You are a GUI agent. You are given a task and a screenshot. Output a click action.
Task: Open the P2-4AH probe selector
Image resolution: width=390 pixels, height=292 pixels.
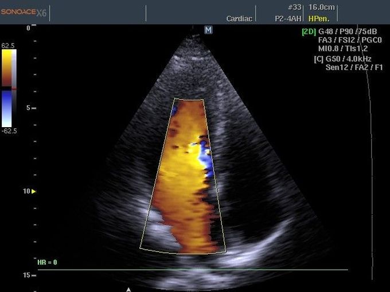point(288,18)
